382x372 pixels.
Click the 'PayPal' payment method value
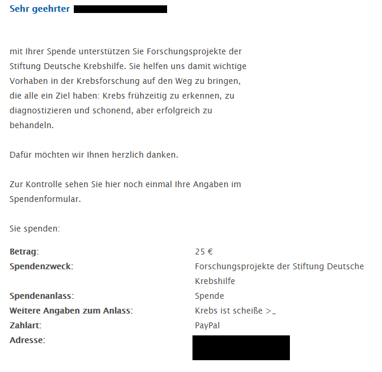click(x=207, y=326)
